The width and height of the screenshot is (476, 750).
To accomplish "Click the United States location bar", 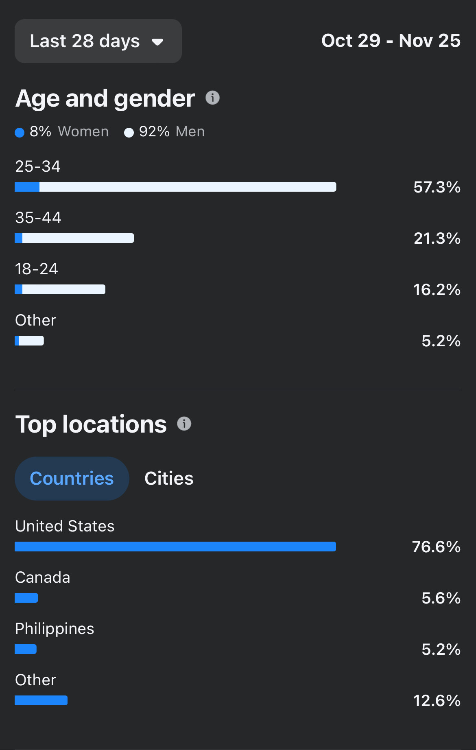I will coord(175,547).
